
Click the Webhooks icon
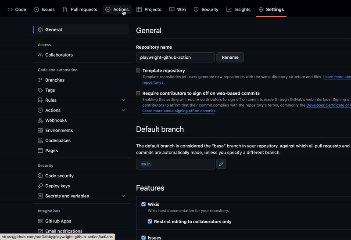pyautogui.click(x=40, y=120)
